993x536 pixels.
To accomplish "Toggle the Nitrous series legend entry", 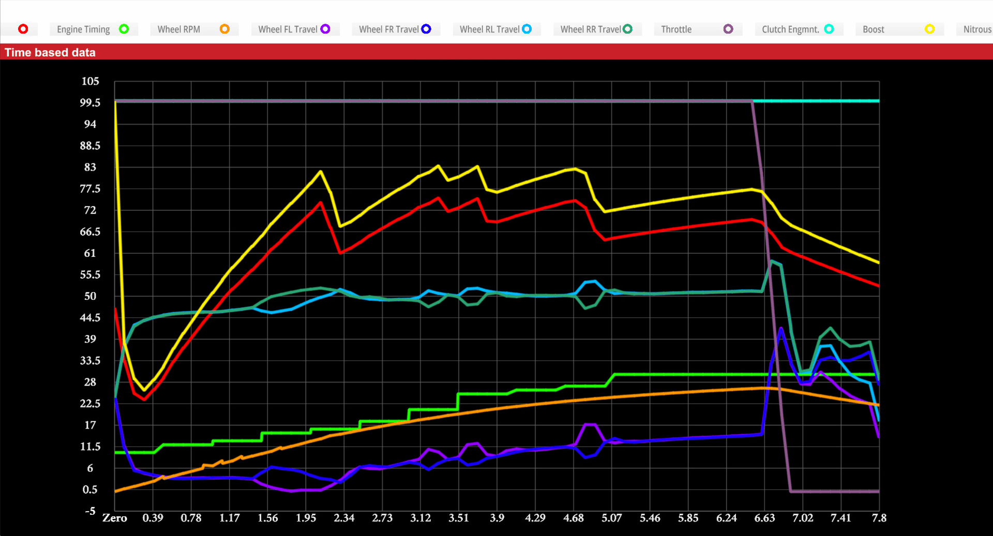I will (976, 29).
